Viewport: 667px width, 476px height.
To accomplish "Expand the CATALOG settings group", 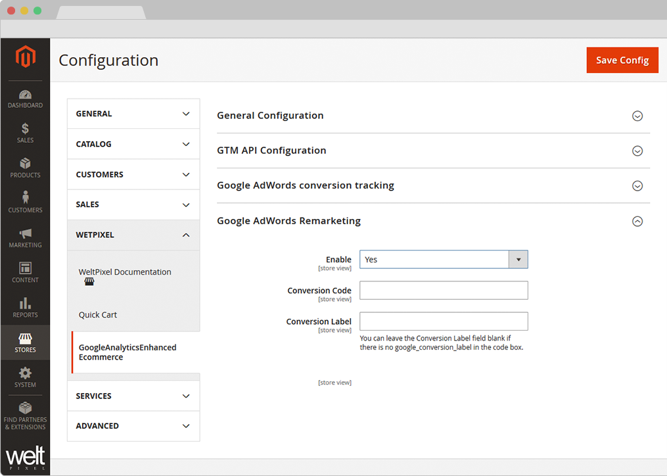I will coord(133,144).
